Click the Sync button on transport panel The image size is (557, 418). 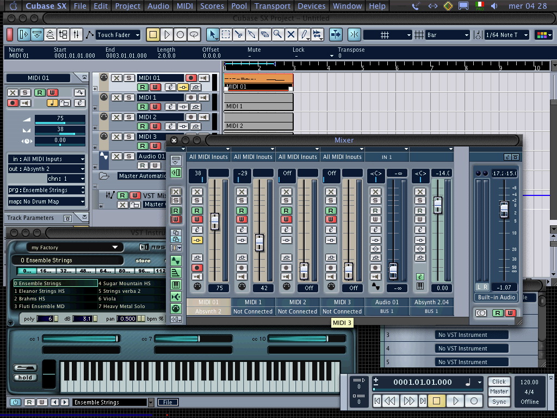coord(499,402)
